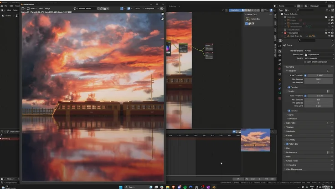Open Playback dropdown in timeline
Image resolution: width=335 pixels, height=189 pixels.
pyautogui.click(x=11, y=179)
